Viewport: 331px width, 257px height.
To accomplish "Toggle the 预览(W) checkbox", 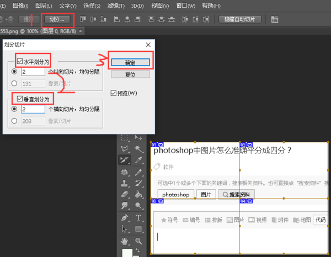I will [x=114, y=93].
